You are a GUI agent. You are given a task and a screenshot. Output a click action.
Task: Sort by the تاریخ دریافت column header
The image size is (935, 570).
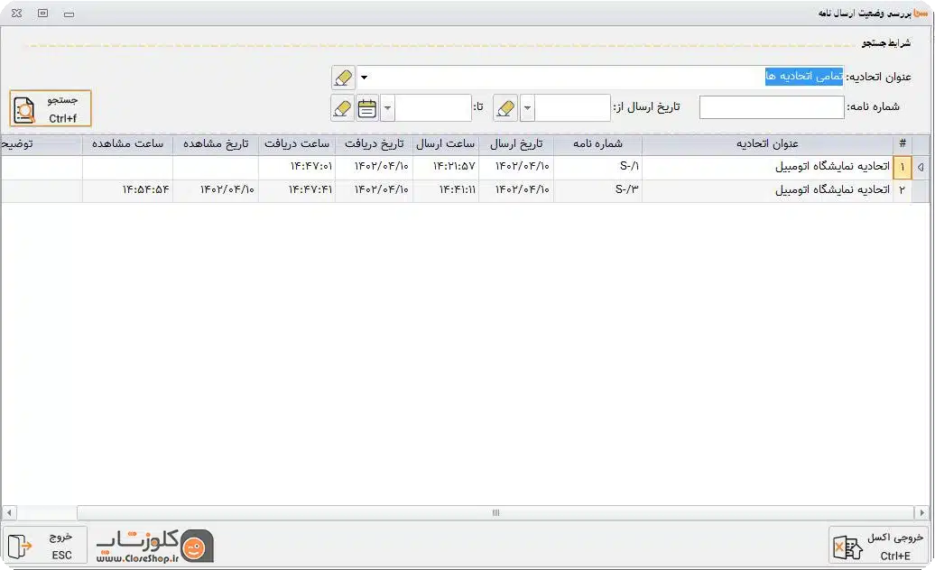click(x=375, y=144)
